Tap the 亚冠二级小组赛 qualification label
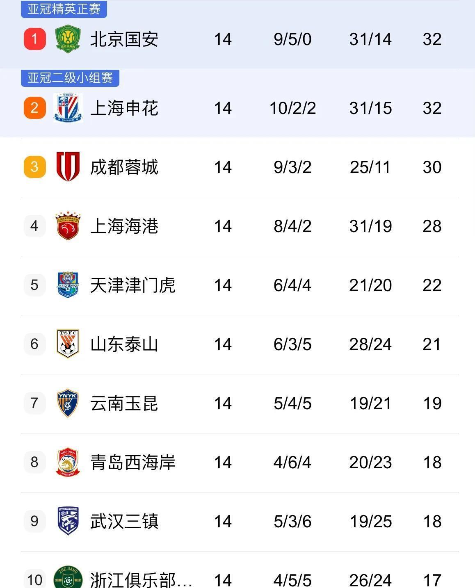Screen dimensions: 475x588 [70, 77]
